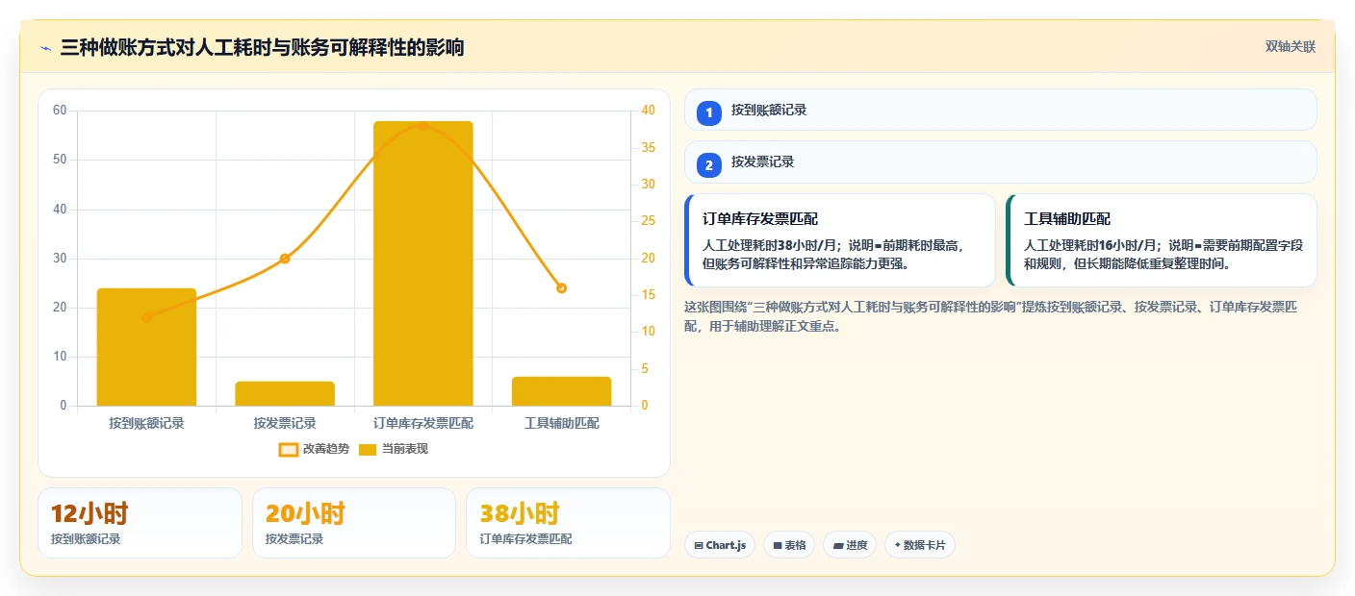Toggle the 改善趋势 legend entry
The image size is (1355, 596).
(314, 449)
